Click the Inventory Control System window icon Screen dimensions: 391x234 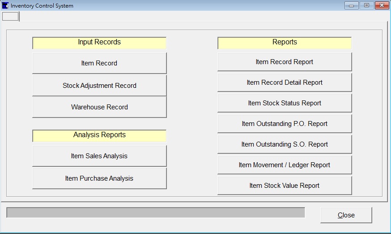coord(5,5)
